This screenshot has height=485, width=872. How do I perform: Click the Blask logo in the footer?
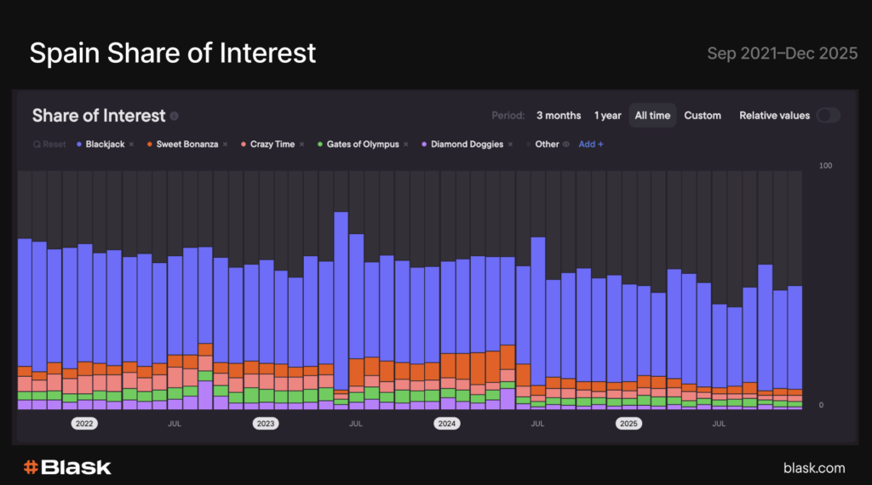tap(67, 467)
